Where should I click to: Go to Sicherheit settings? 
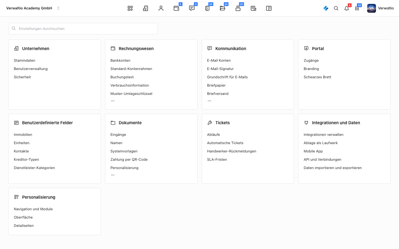pos(22,77)
